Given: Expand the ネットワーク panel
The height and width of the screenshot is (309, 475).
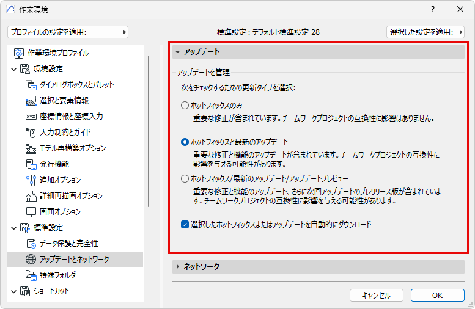Looking at the screenshot, I should [319, 267].
